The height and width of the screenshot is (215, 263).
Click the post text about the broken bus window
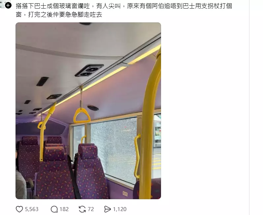[124, 10]
